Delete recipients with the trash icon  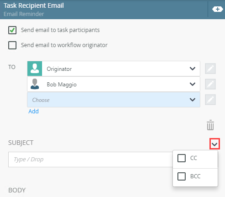210,125
